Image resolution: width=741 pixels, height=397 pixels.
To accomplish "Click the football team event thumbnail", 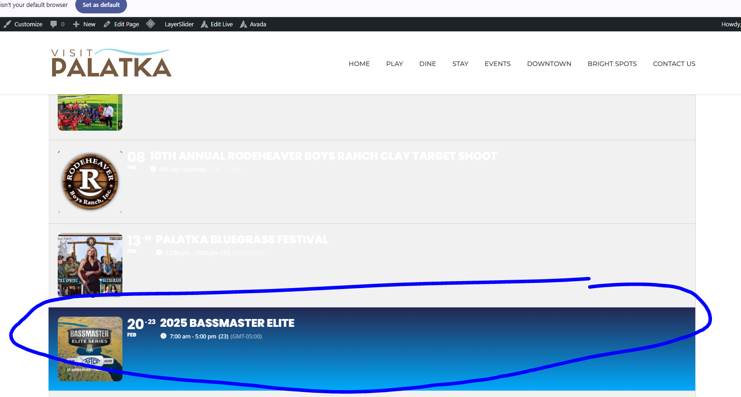I will click(90, 113).
